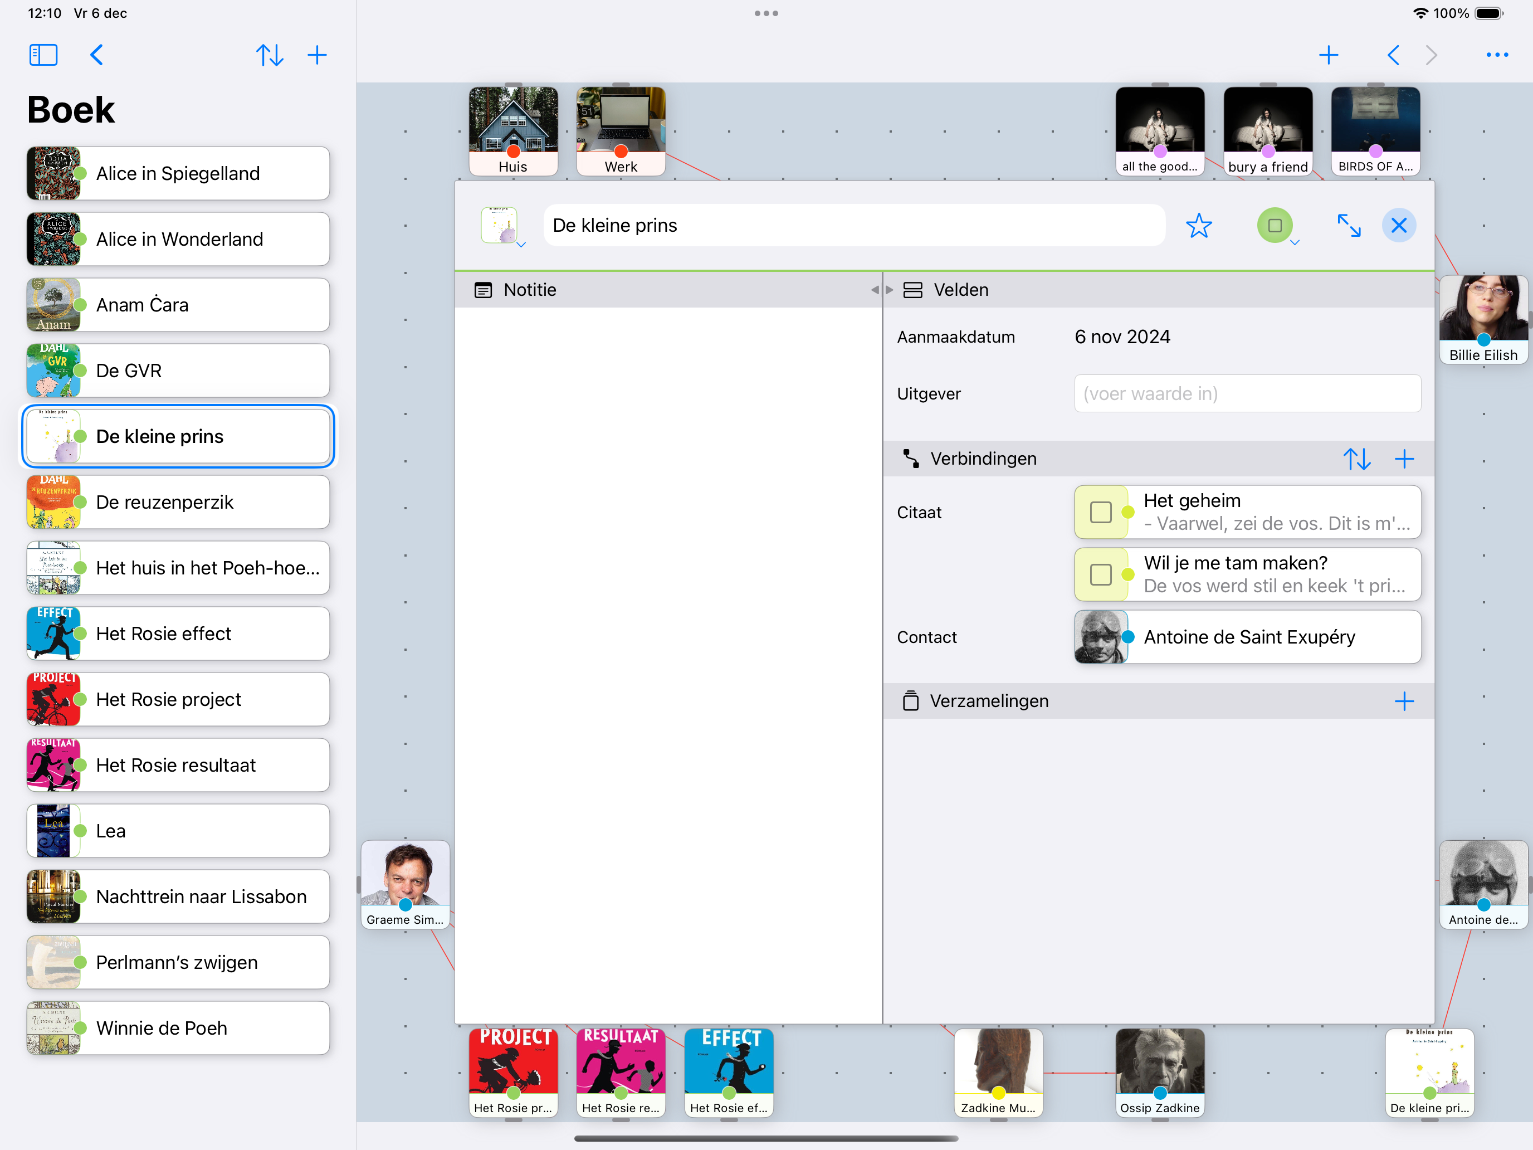
Task: Check the Het geheim citaat checkbox
Action: pos(1101,512)
